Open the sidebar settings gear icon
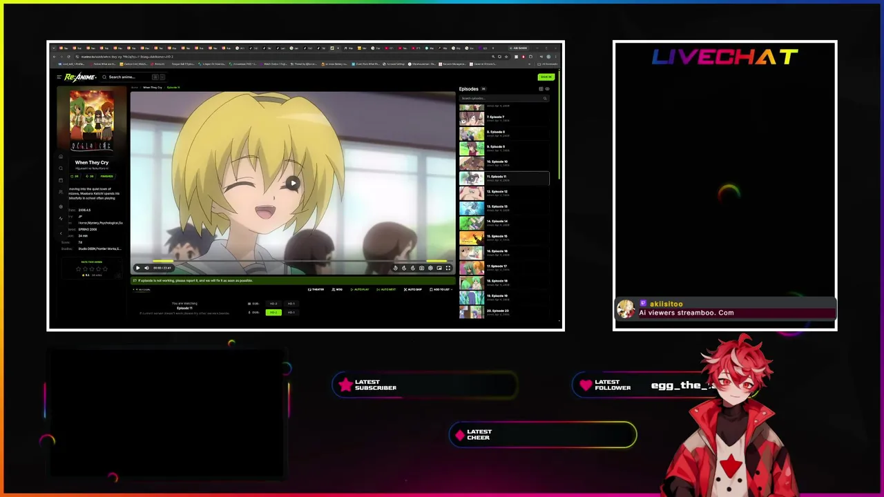The width and height of the screenshot is (884, 497). [61, 207]
